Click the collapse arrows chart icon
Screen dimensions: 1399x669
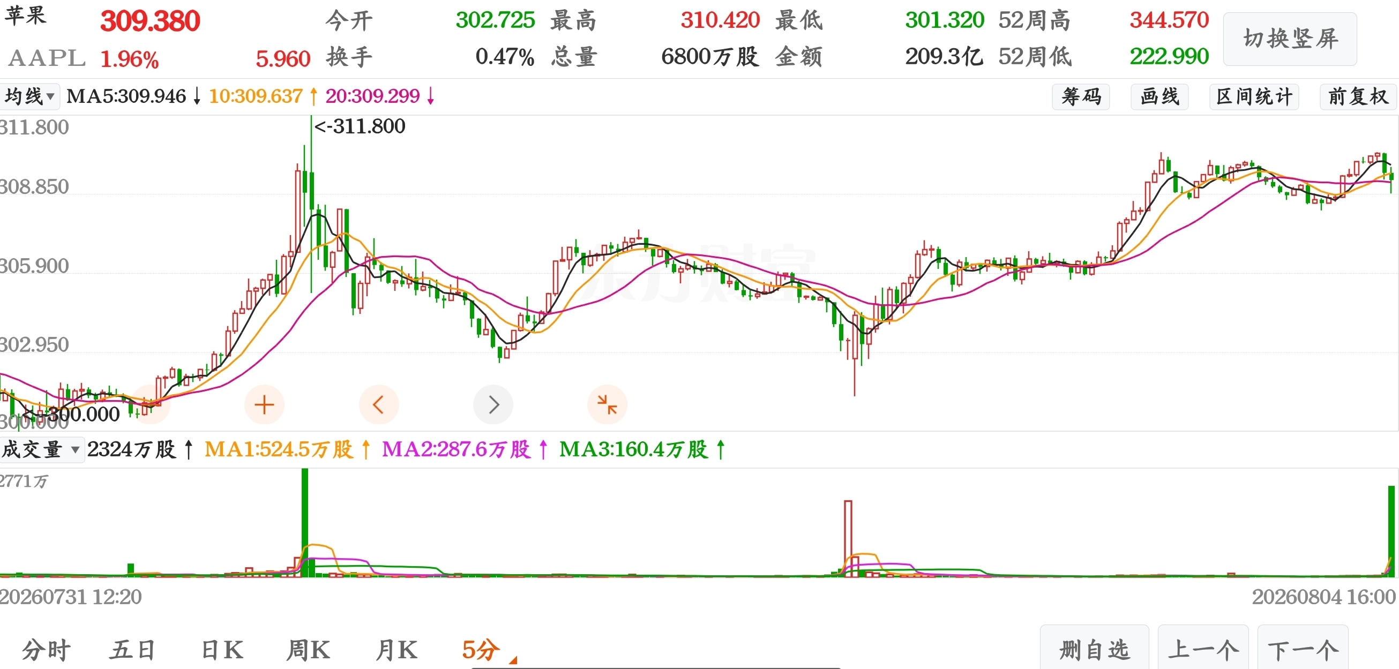coord(607,404)
